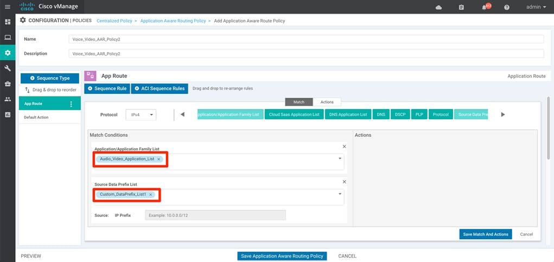This screenshot has width=554, height=262.
Task: Open the Tools wrench sidebar icon
Action: coord(8,68)
